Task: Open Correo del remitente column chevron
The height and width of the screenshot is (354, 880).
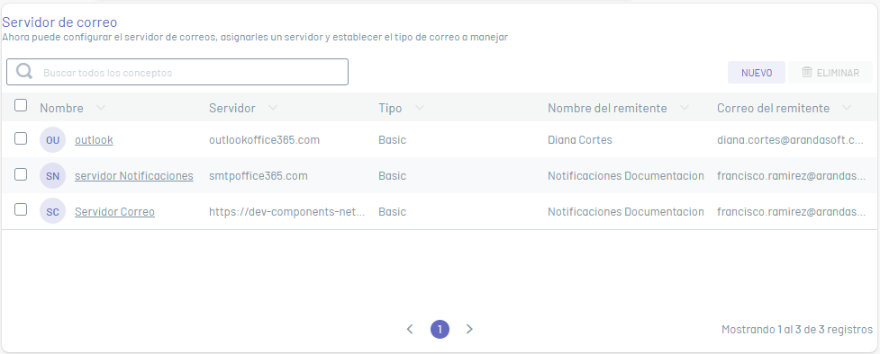Action: click(847, 108)
